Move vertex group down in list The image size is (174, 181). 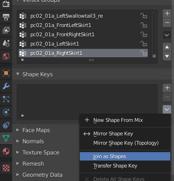pos(167,56)
